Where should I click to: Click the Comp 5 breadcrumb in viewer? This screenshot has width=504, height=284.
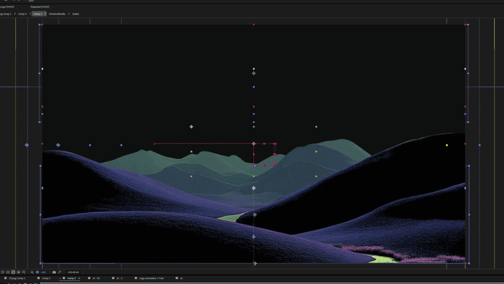pos(22,14)
